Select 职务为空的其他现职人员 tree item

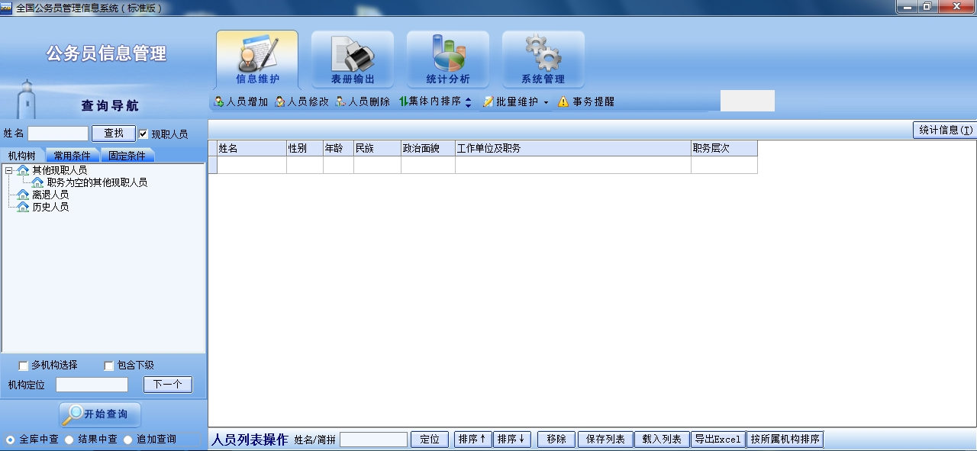click(97, 182)
